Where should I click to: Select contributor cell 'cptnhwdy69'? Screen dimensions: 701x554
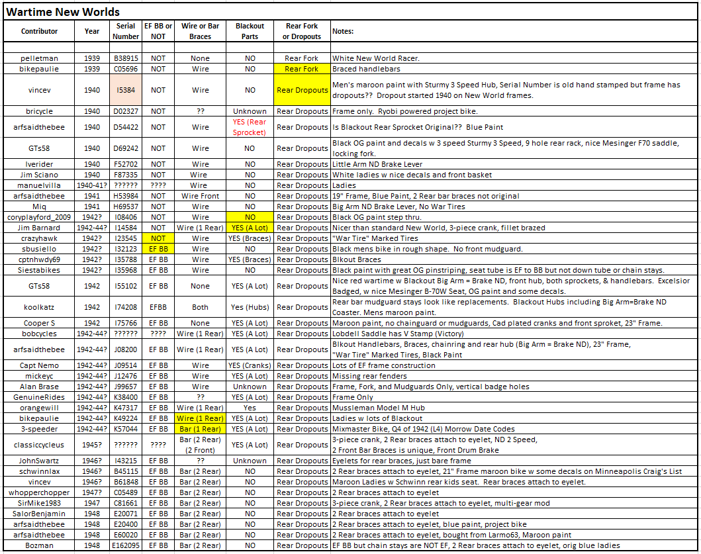pyautogui.click(x=39, y=259)
